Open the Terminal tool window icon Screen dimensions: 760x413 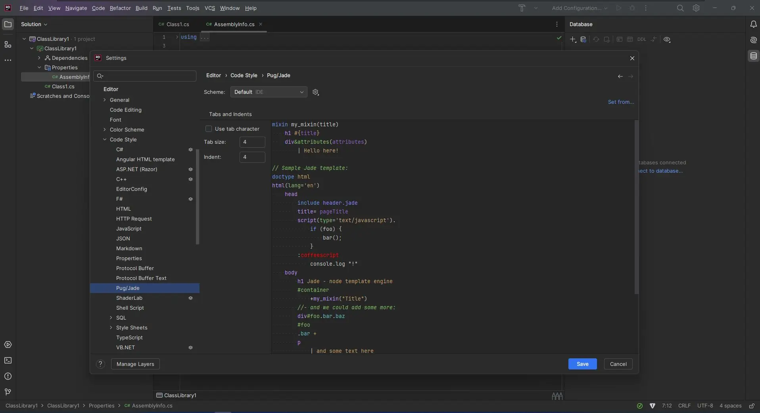[x=8, y=360]
